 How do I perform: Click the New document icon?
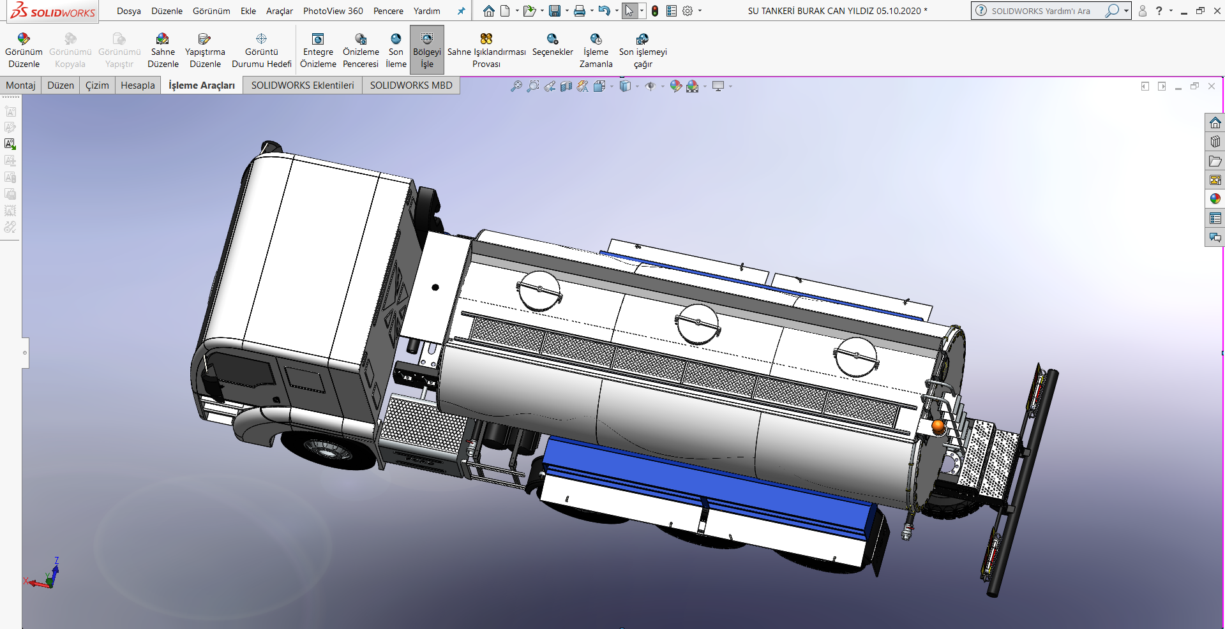[x=505, y=11]
